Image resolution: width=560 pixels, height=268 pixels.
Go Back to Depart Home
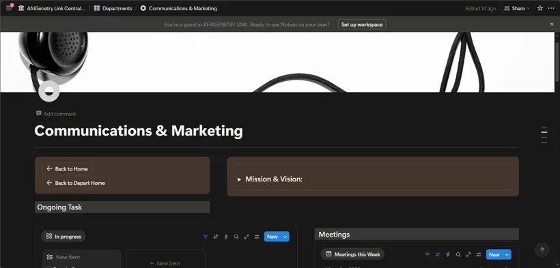76,183
